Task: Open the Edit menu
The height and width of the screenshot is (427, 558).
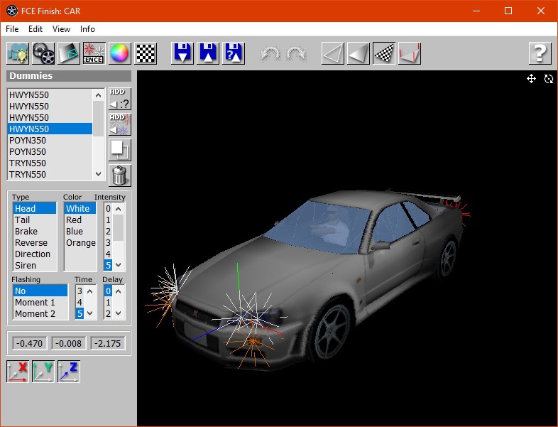Action: coord(35,29)
